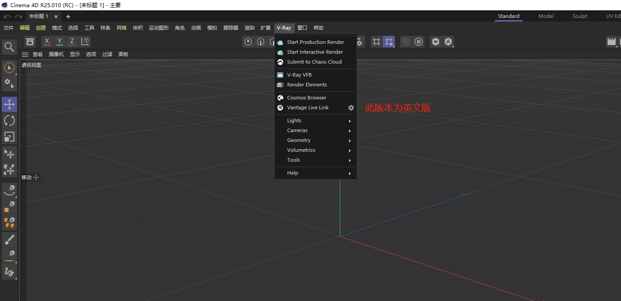Switch to the Sculpt layout tab

pyautogui.click(x=579, y=16)
